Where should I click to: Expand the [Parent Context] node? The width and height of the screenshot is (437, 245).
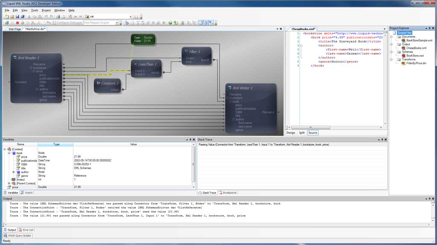coord(9,184)
